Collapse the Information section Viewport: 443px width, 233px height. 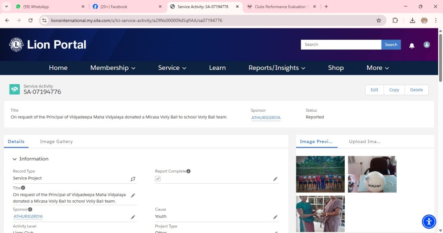pos(14,159)
